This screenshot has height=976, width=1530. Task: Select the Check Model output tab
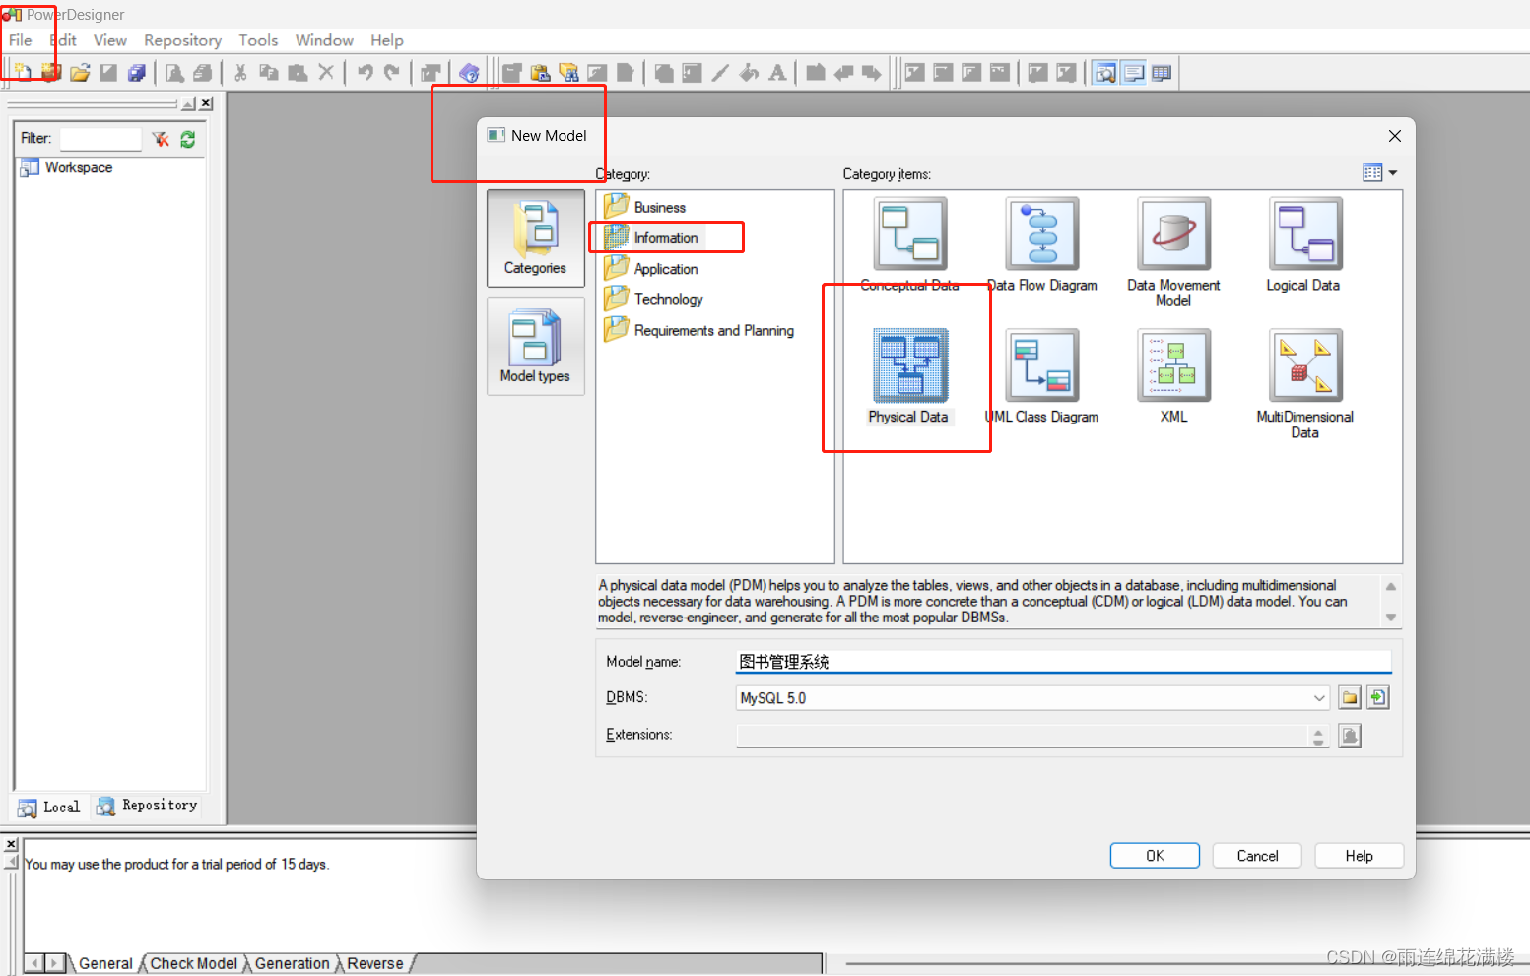coord(194,963)
